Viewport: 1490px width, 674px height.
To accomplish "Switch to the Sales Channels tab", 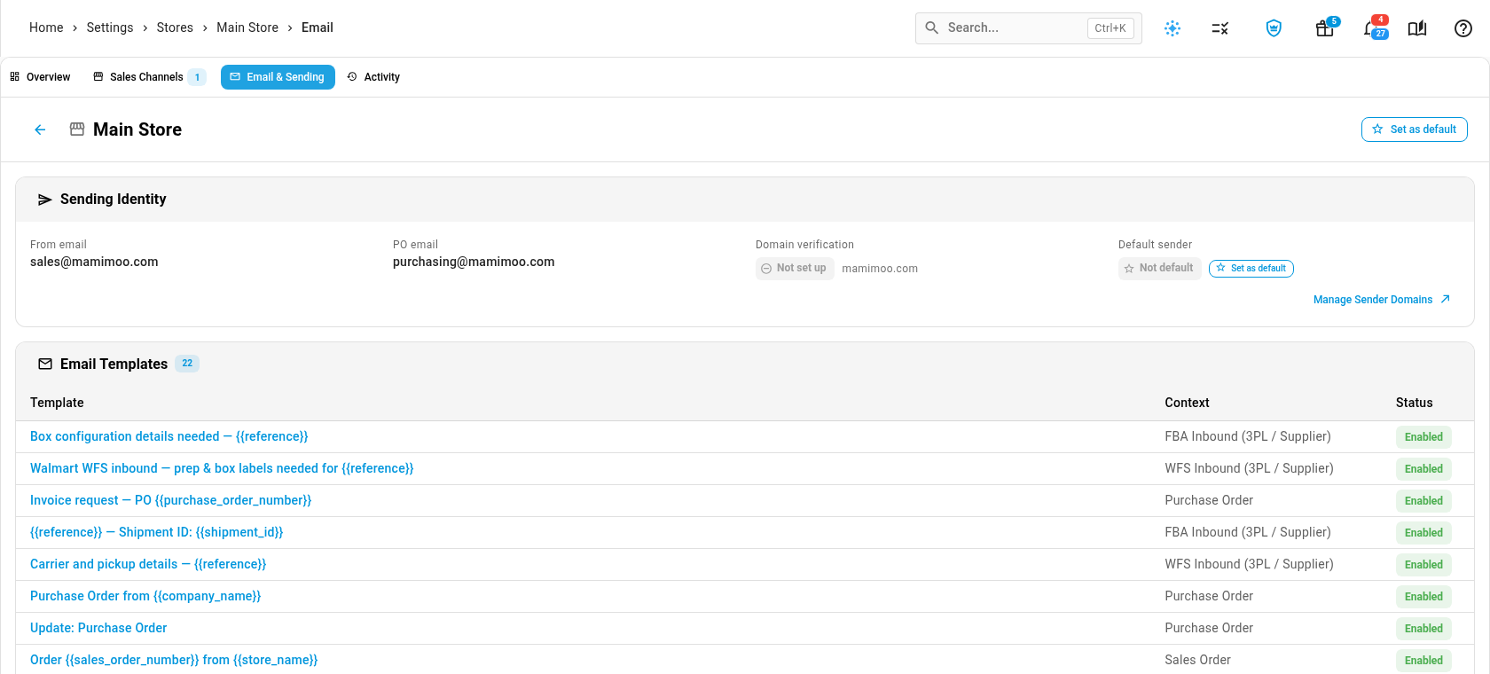I will pyautogui.click(x=149, y=77).
